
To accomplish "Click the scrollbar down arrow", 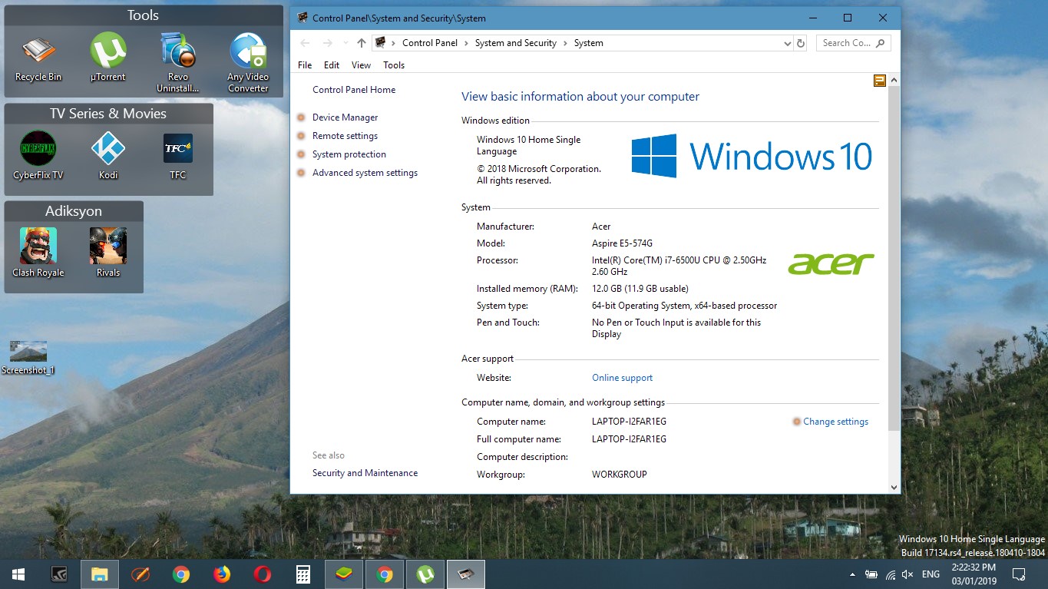I will [894, 487].
